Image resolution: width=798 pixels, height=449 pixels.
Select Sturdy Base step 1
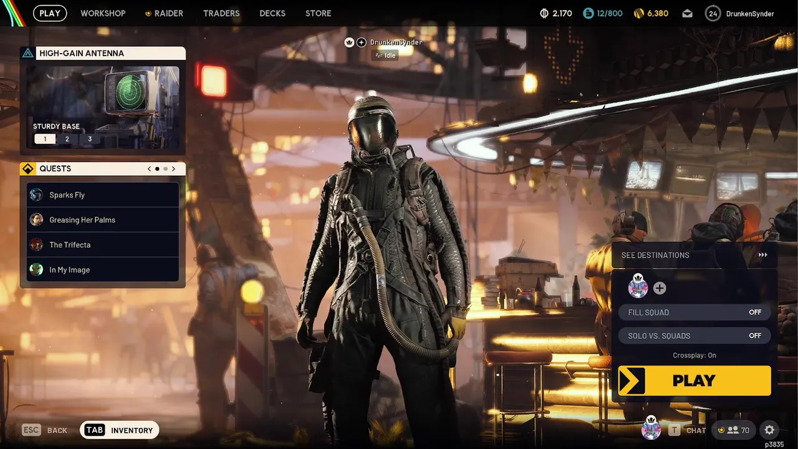pyautogui.click(x=45, y=139)
